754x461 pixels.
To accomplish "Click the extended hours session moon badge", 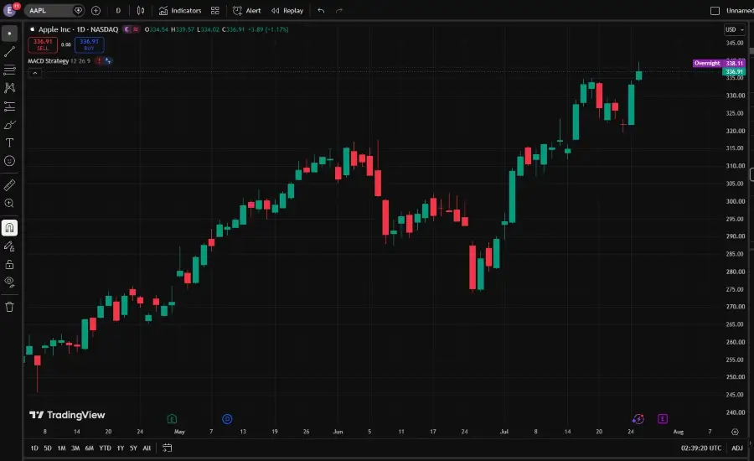I will 127,29.
